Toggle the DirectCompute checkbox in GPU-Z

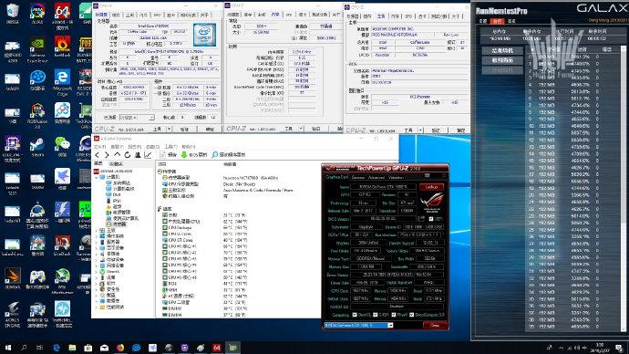pyautogui.click(x=411, y=315)
